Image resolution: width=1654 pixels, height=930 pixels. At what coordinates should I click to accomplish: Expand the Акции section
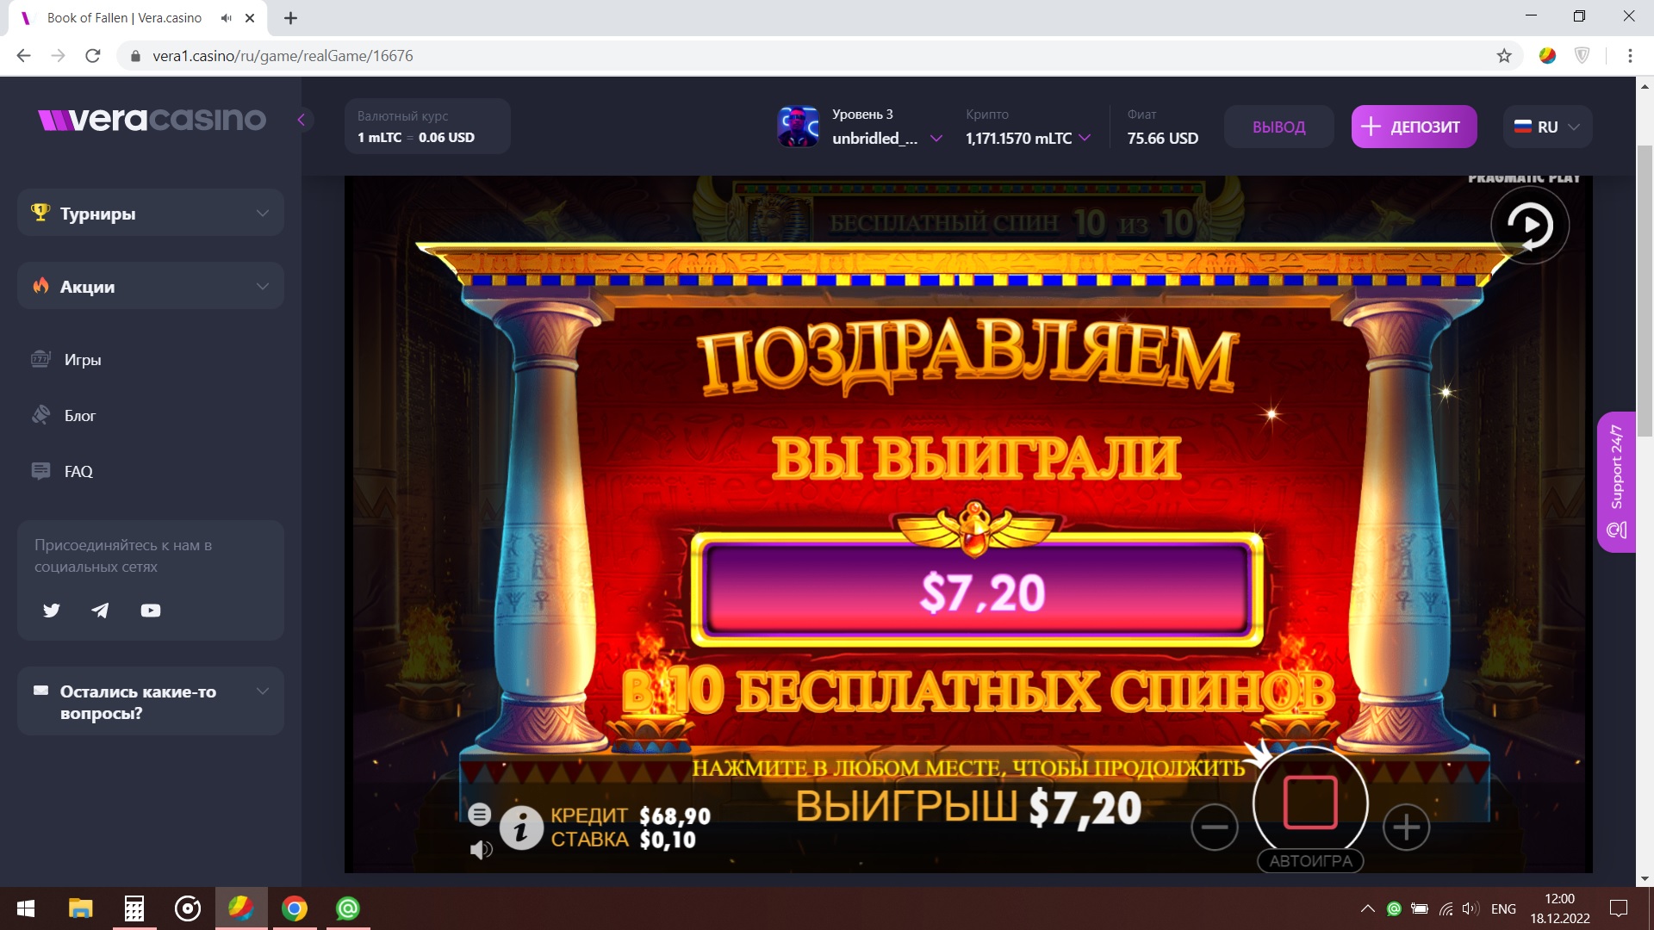tap(151, 286)
